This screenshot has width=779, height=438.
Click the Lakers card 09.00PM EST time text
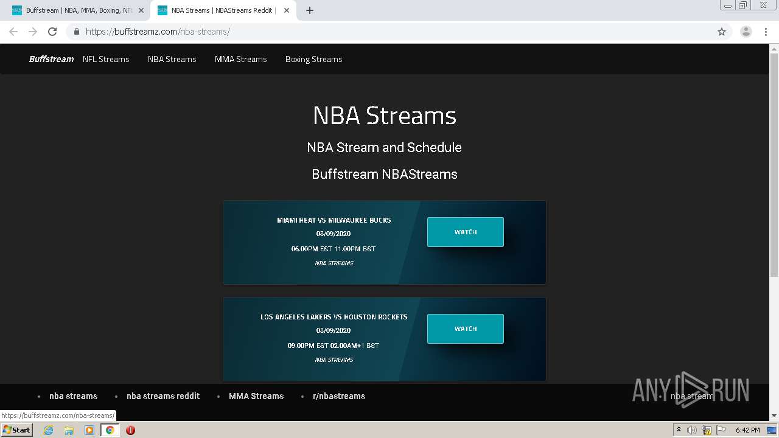334,346
